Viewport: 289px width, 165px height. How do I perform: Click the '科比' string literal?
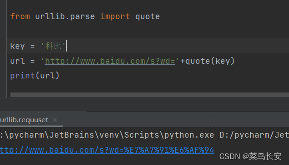[53, 46]
